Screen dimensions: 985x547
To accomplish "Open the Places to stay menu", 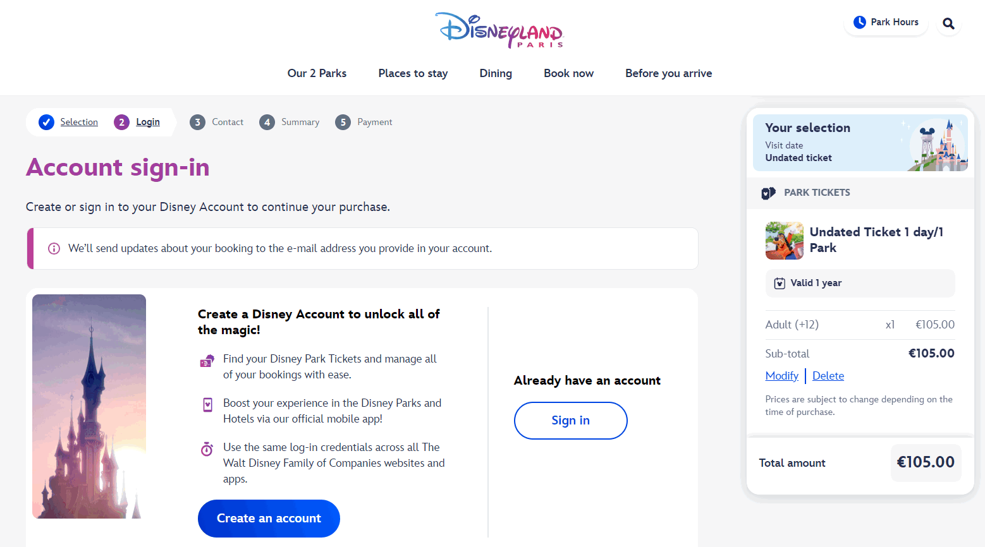I will [x=413, y=73].
